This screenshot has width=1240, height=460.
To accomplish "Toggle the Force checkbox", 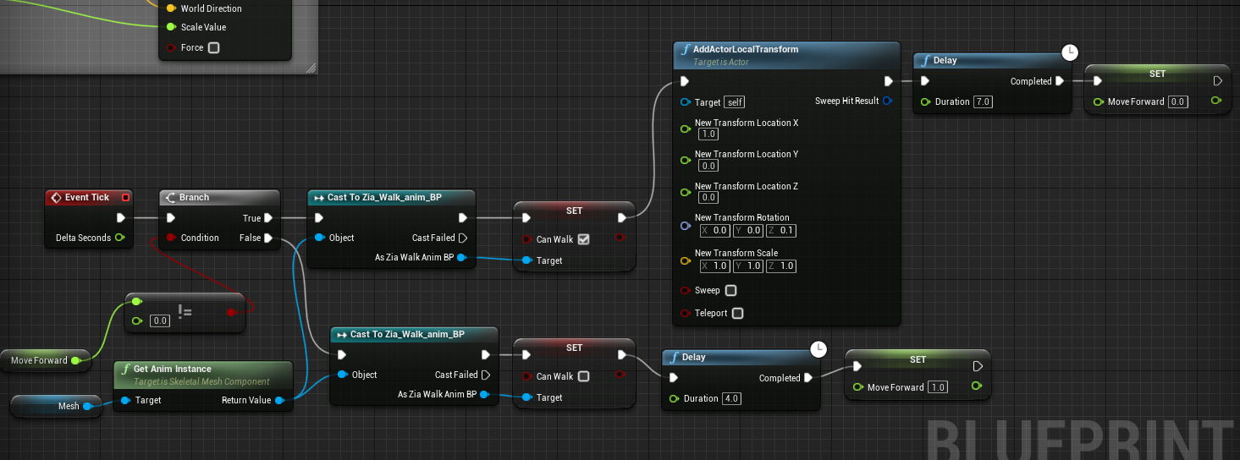I will (213, 47).
